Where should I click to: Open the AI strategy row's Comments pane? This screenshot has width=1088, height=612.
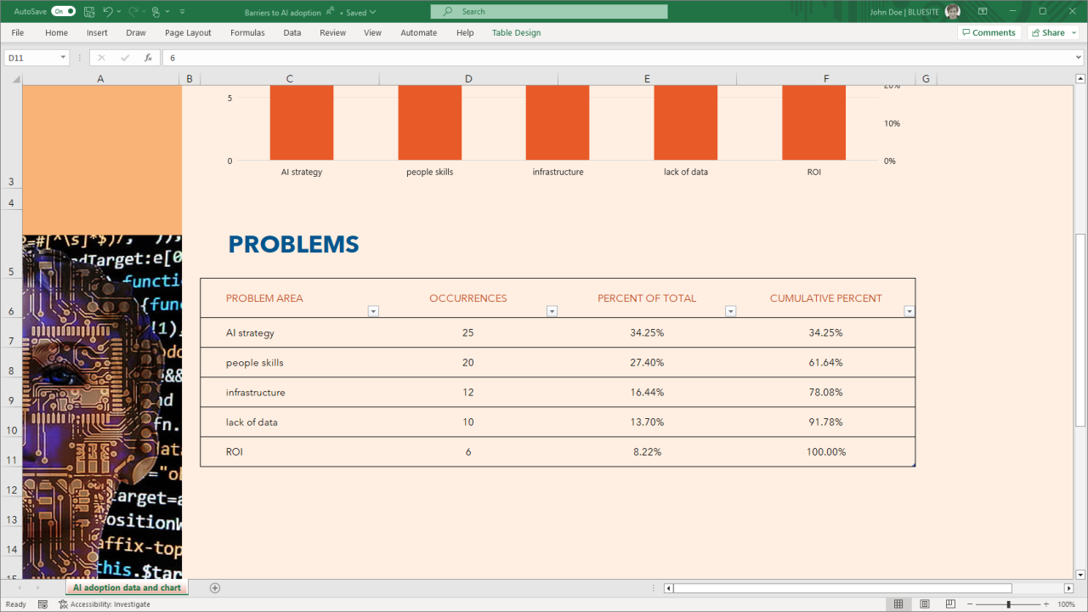tap(989, 31)
